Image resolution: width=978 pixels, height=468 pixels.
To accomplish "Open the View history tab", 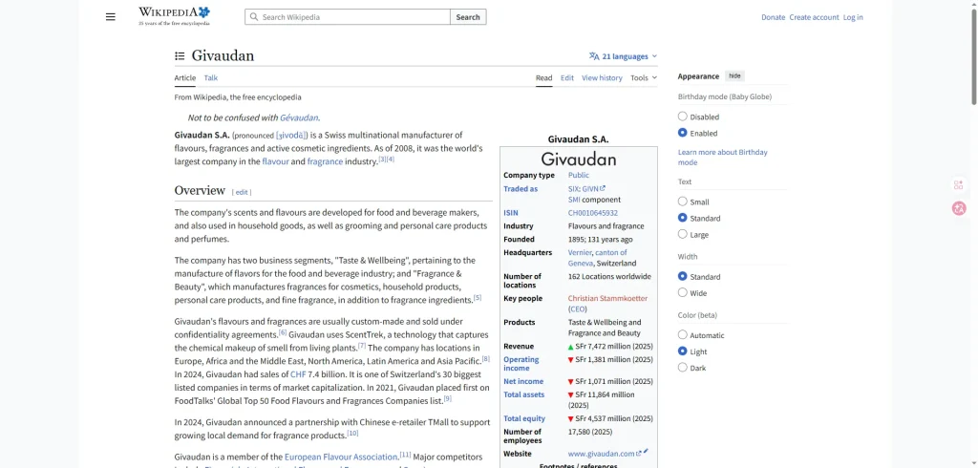I will tap(602, 78).
